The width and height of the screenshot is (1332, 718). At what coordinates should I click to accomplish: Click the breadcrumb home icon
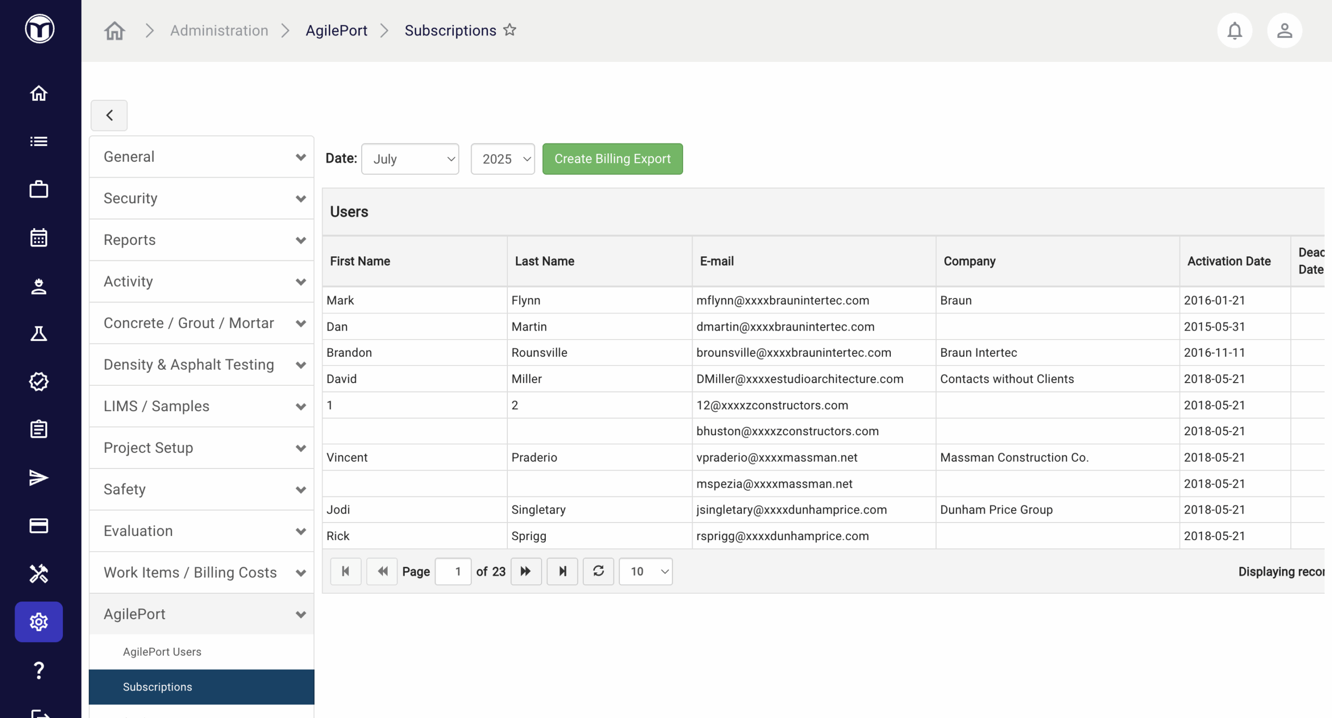click(114, 31)
